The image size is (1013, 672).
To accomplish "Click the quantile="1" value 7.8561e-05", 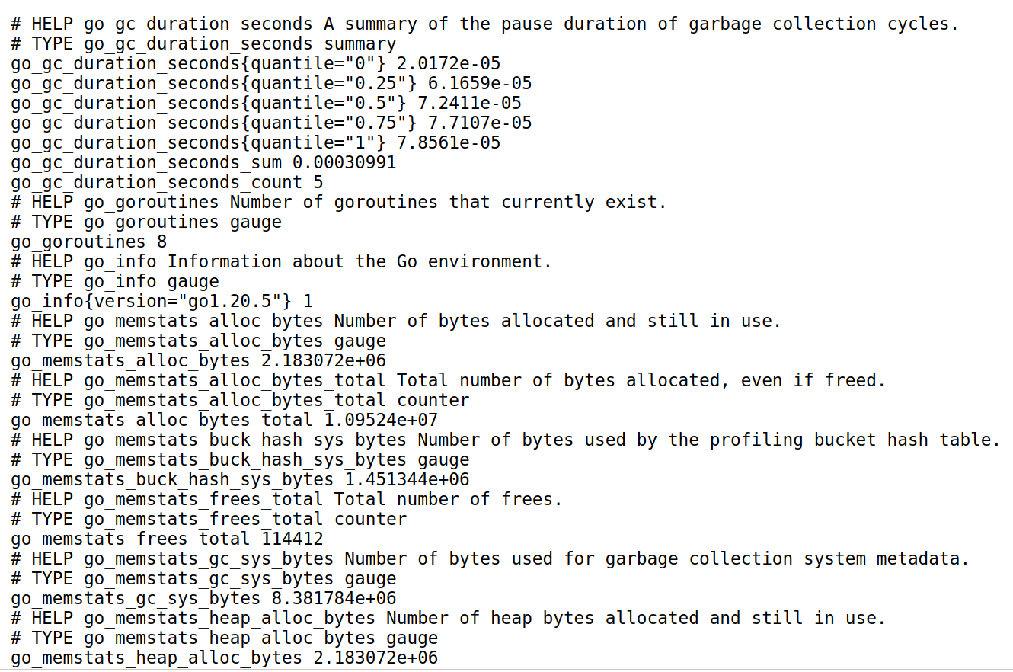I will pyautogui.click(x=449, y=143).
